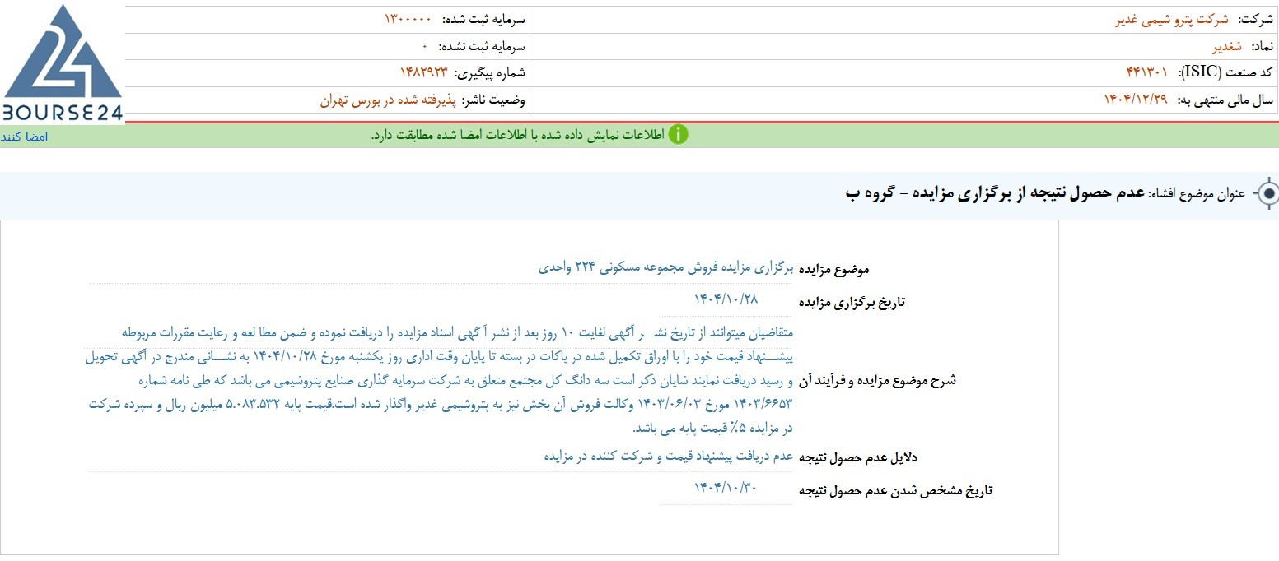Click the «شرح موضوع مزایده و فرآیند آن» label
1279x561 pixels.
877,381
